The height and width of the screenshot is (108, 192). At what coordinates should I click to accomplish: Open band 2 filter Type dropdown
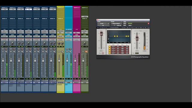tap(113, 49)
